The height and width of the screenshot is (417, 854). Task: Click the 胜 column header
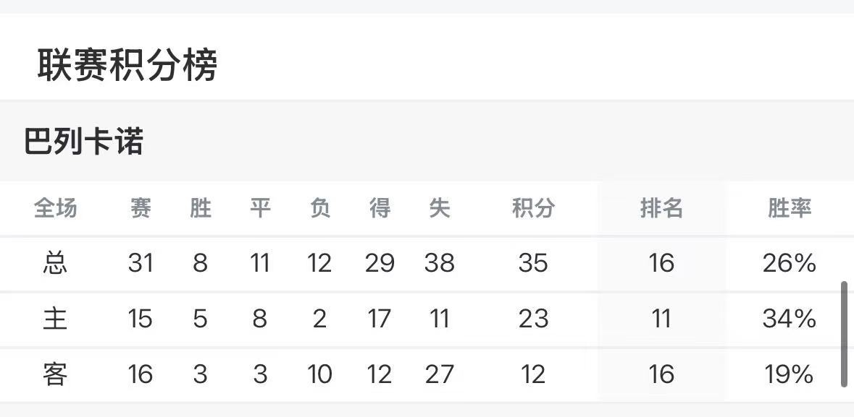pyautogui.click(x=201, y=209)
